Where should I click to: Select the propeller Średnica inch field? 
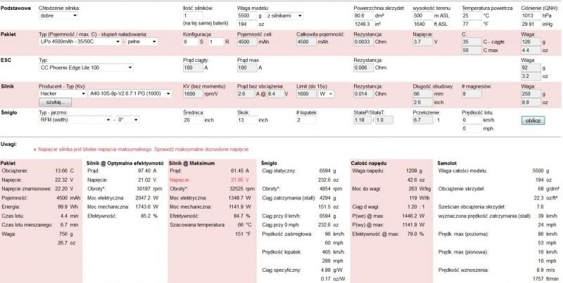(x=192, y=120)
